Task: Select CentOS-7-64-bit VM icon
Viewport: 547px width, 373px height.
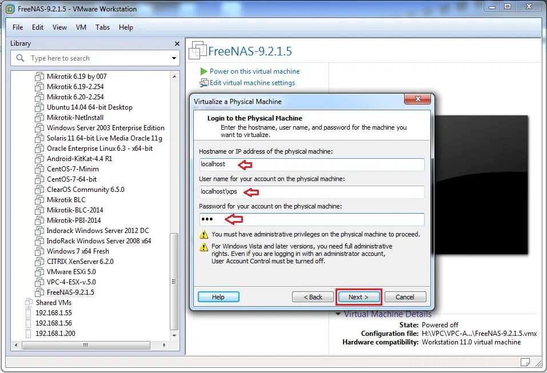Action: (39, 179)
